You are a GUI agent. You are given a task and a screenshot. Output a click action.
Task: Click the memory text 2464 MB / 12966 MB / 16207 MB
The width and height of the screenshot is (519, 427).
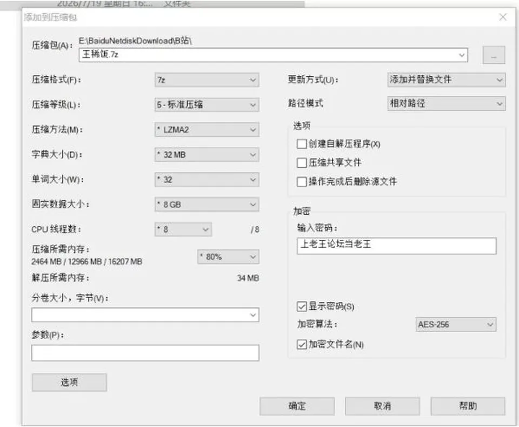coord(86,262)
